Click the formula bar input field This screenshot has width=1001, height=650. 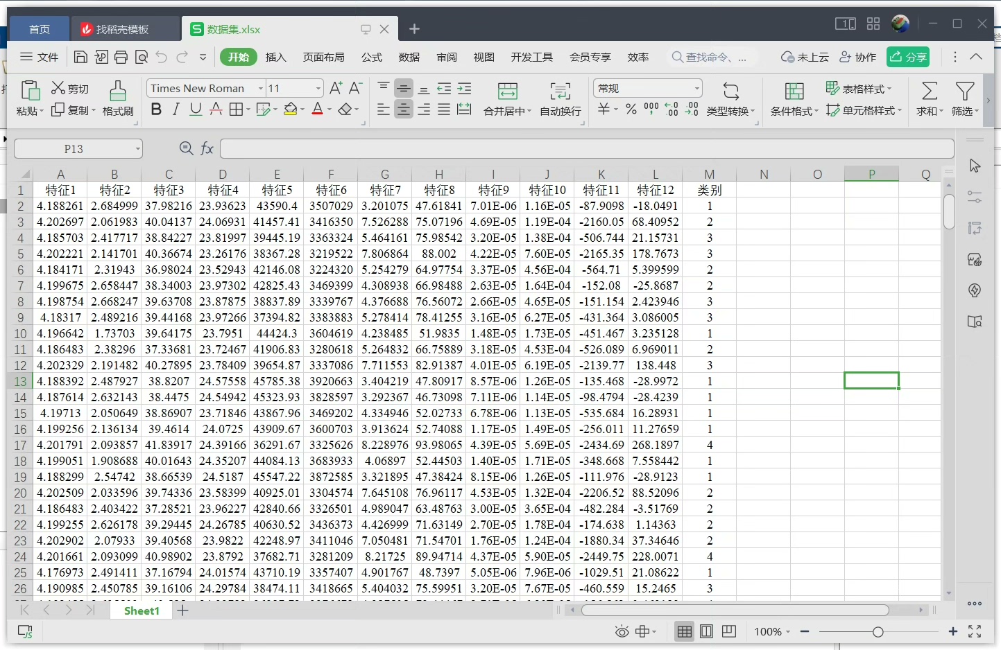point(587,148)
